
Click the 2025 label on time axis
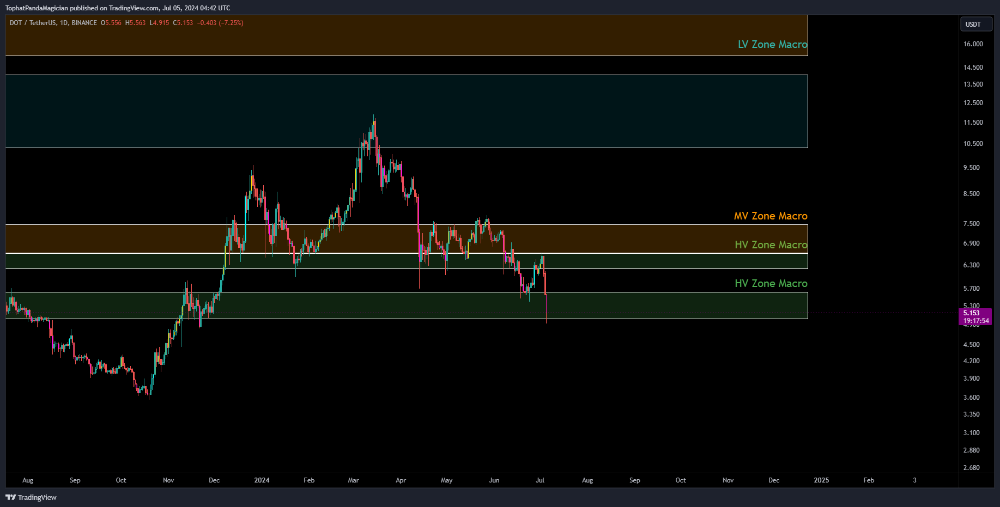(x=821, y=480)
